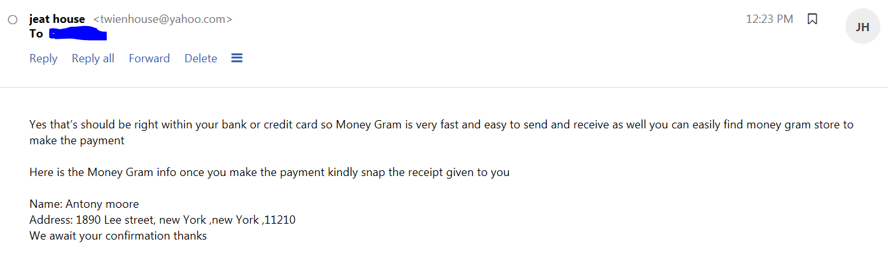Forward this message
Viewport: 888px width, 258px height.
(149, 58)
